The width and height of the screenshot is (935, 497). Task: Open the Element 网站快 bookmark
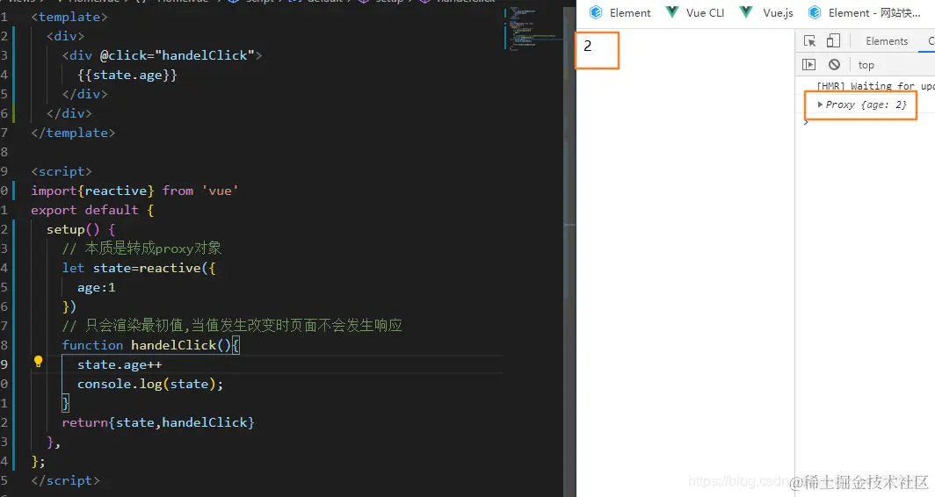click(865, 12)
